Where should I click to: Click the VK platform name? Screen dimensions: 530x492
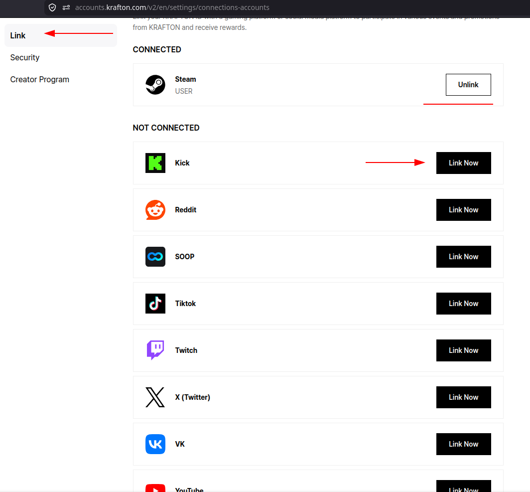180,444
